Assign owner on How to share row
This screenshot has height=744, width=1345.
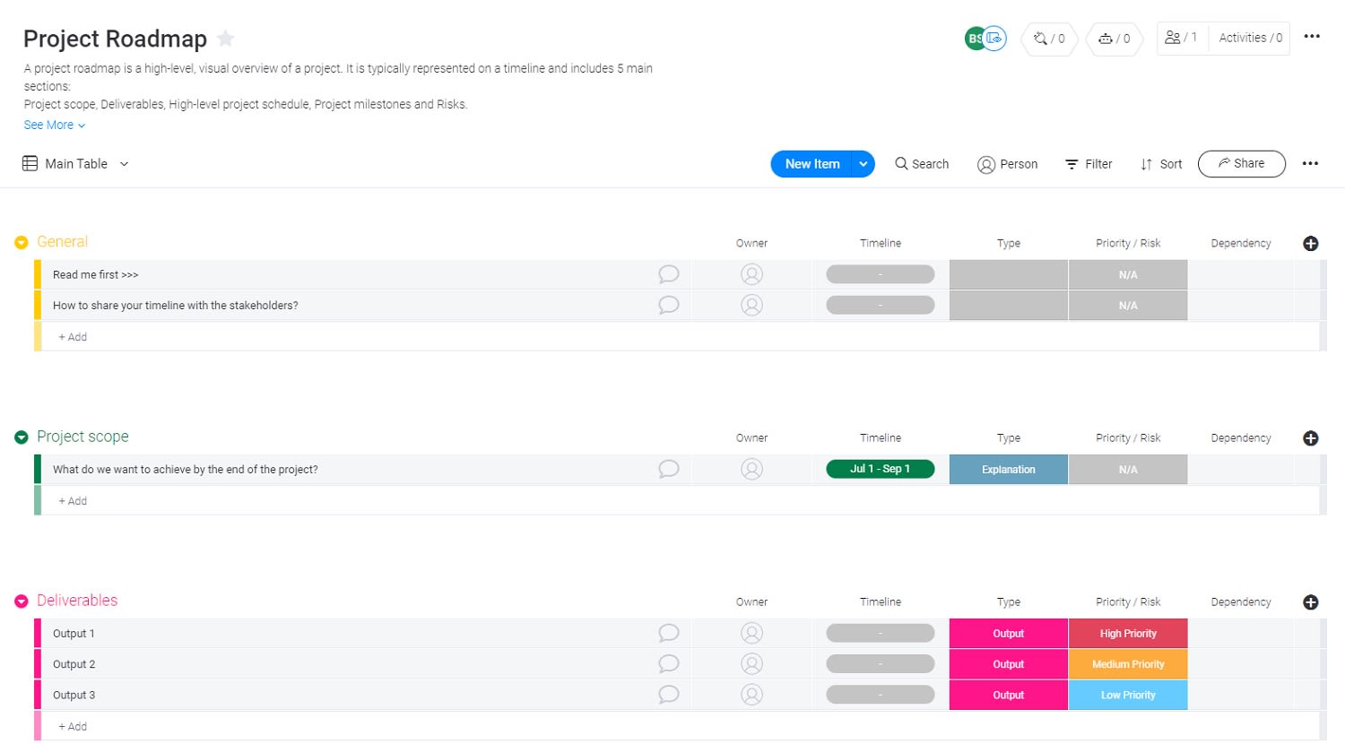(x=751, y=305)
